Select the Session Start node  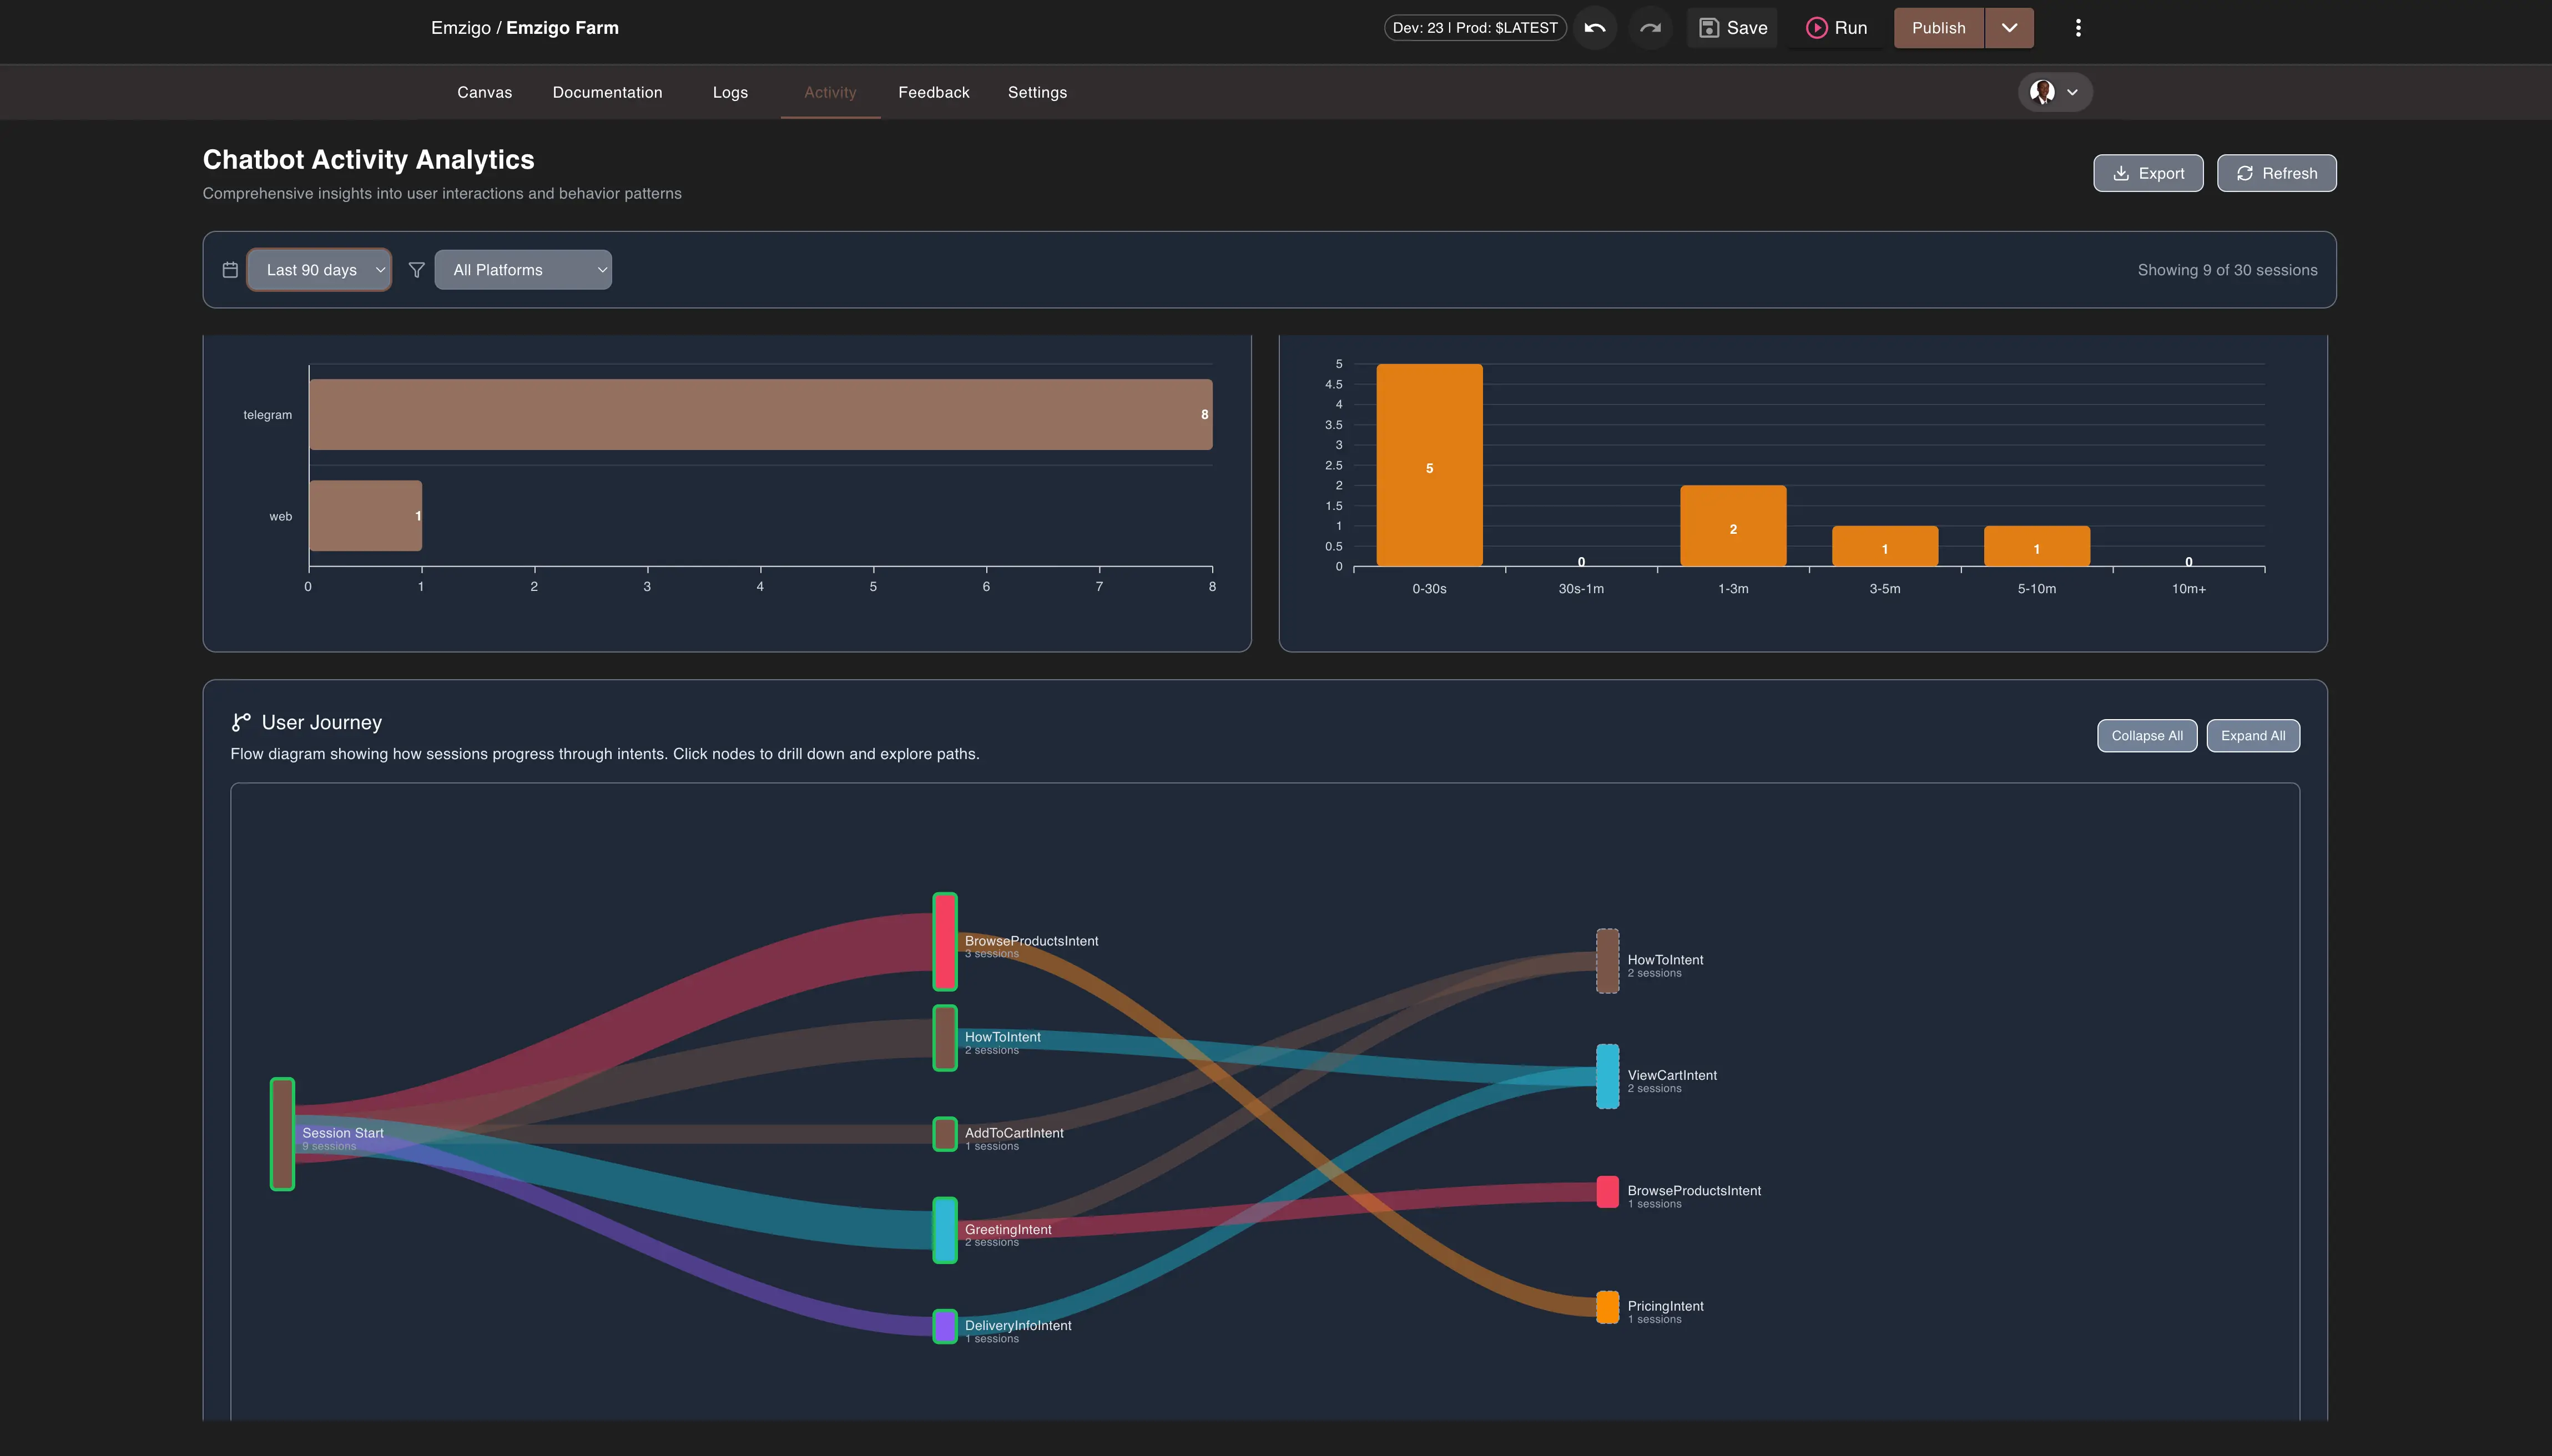click(x=282, y=1134)
